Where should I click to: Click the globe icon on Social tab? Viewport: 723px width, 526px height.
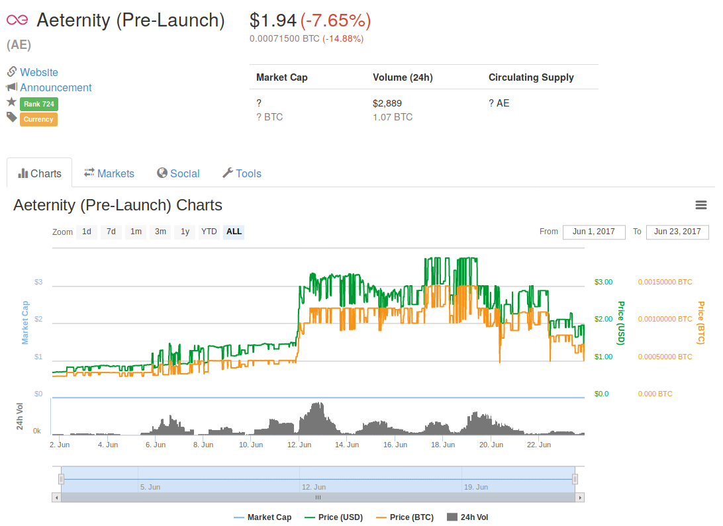(x=162, y=173)
